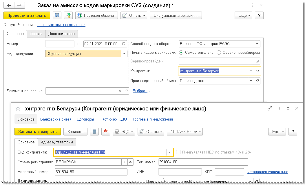Screen dimensions: 305x185
Task: Follow запросите коды маркировки link
Action: pyautogui.click(x=61, y=25)
